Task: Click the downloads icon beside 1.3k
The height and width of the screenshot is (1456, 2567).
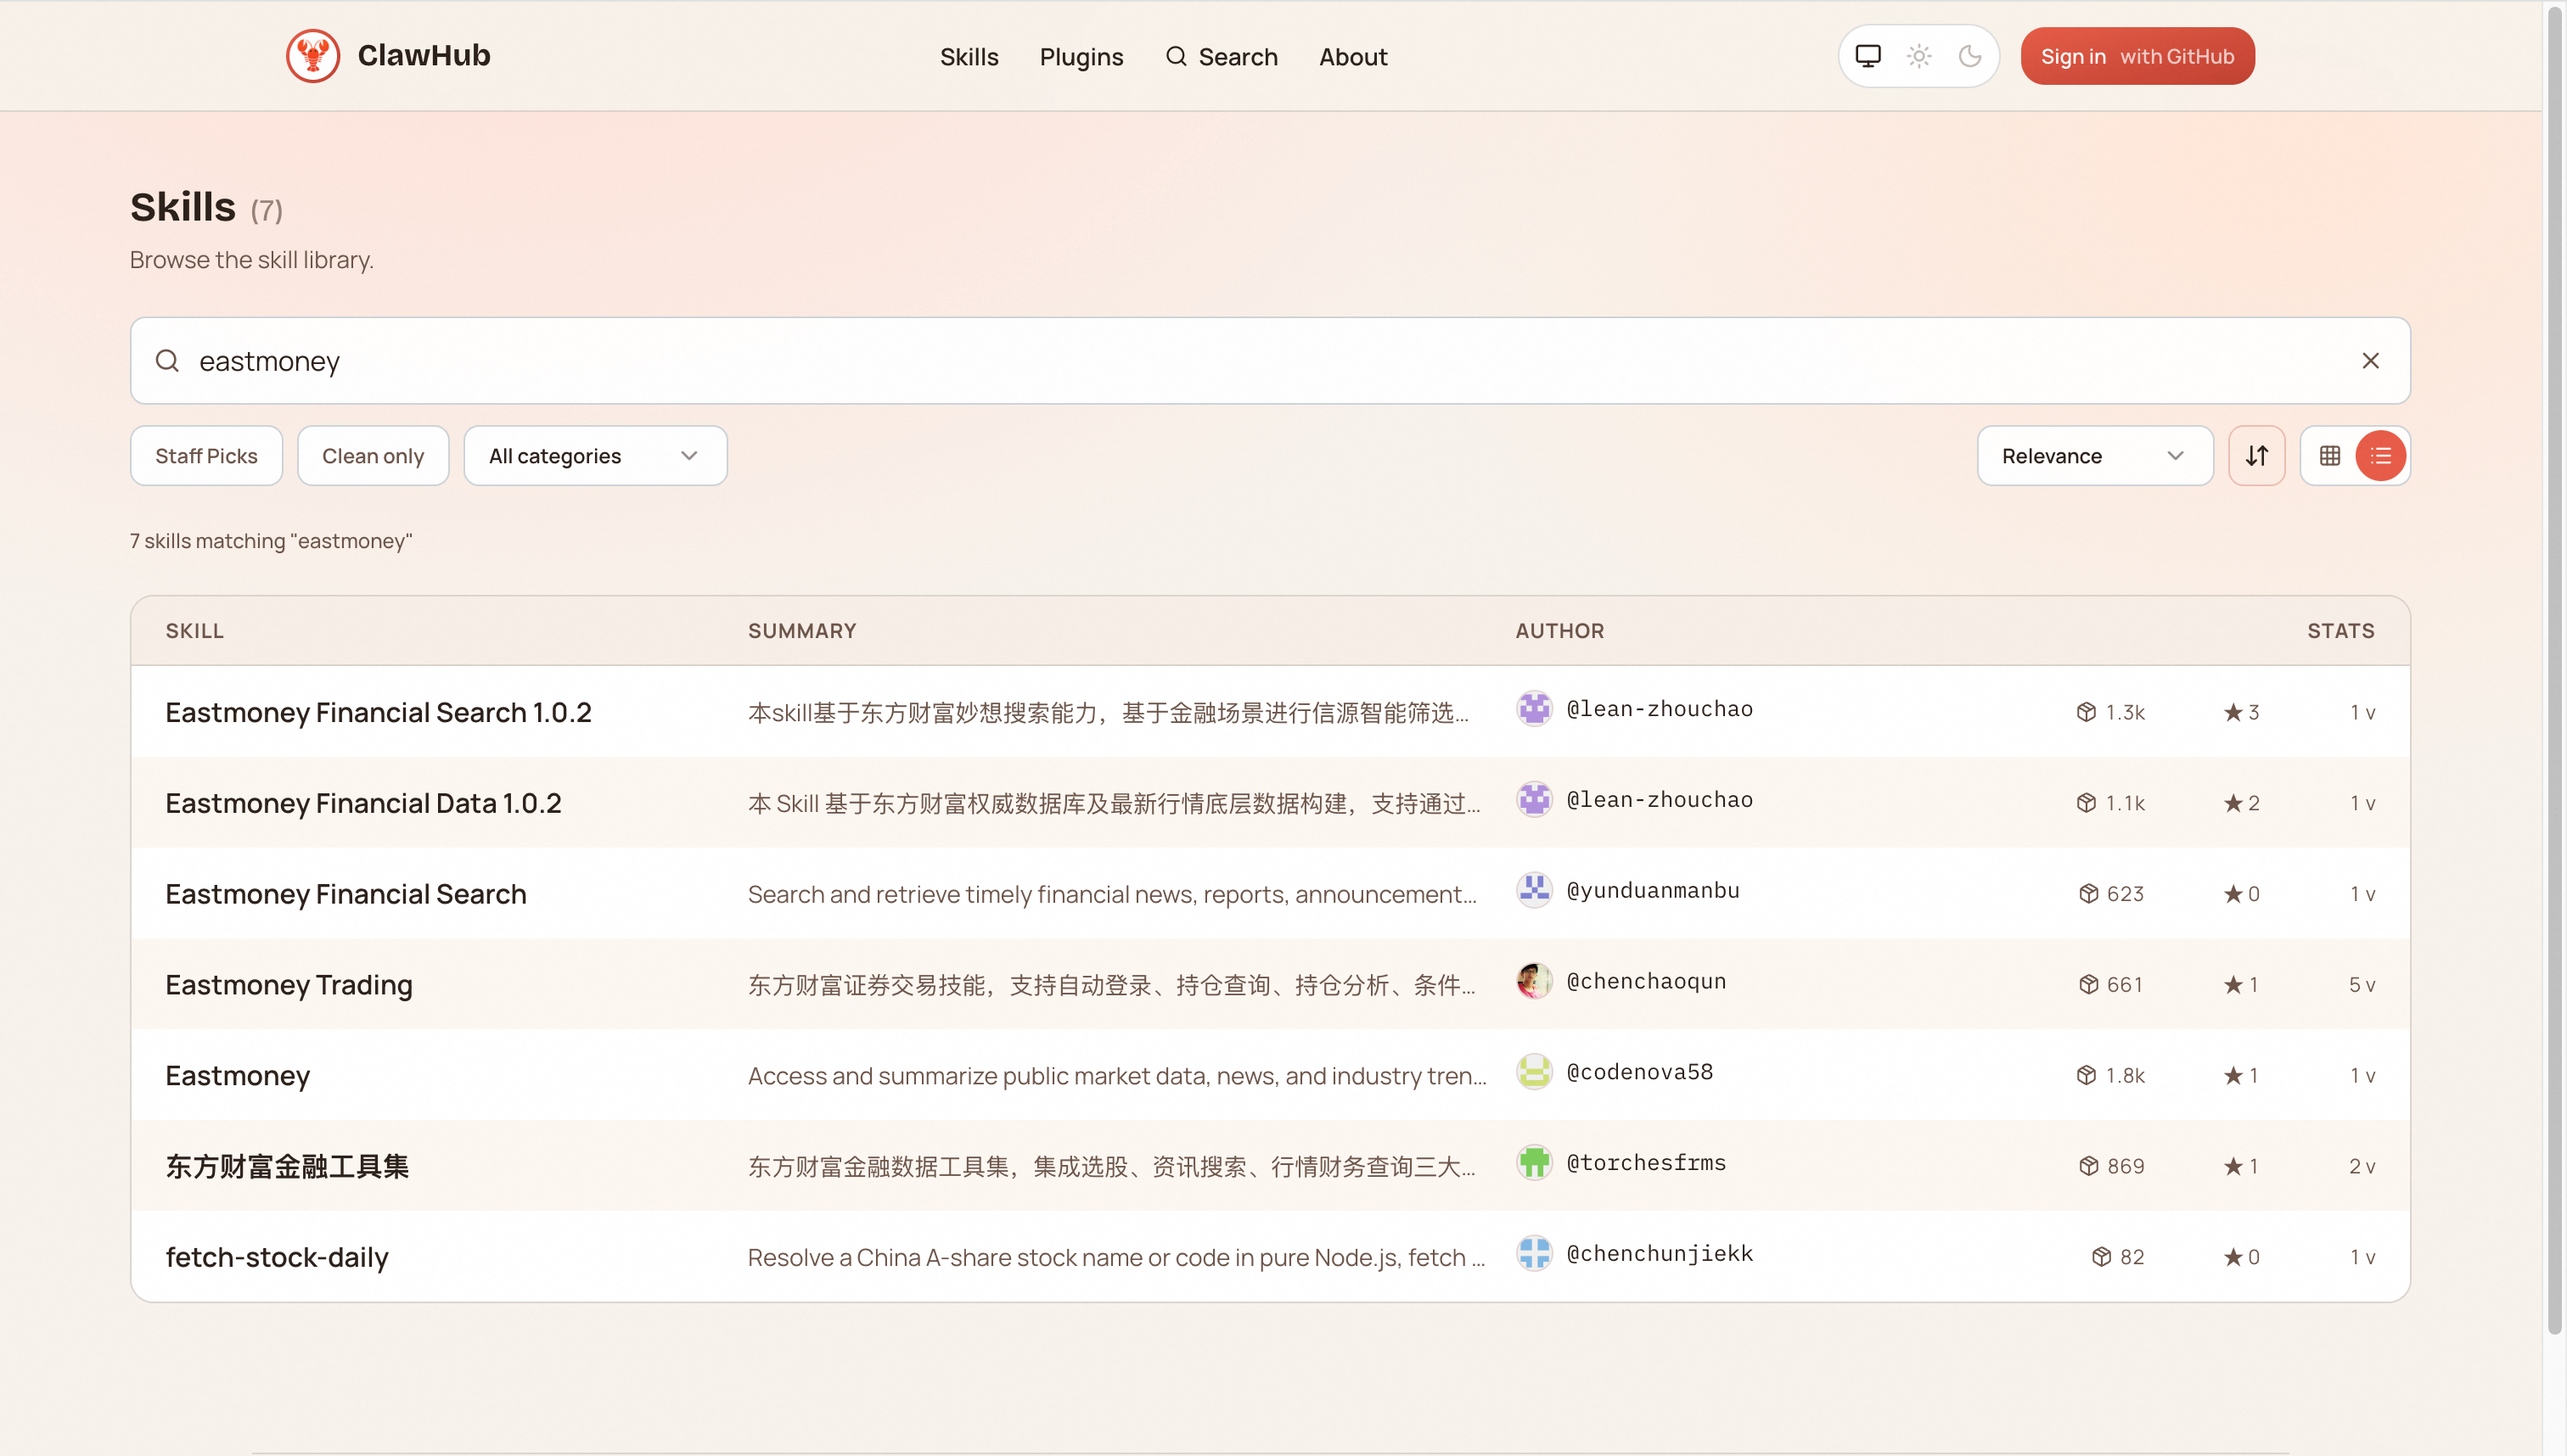Action: tap(2086, 713)
